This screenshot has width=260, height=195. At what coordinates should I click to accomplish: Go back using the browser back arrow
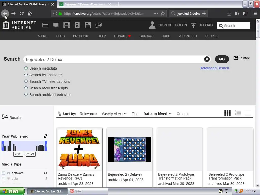tap(5, 13)
